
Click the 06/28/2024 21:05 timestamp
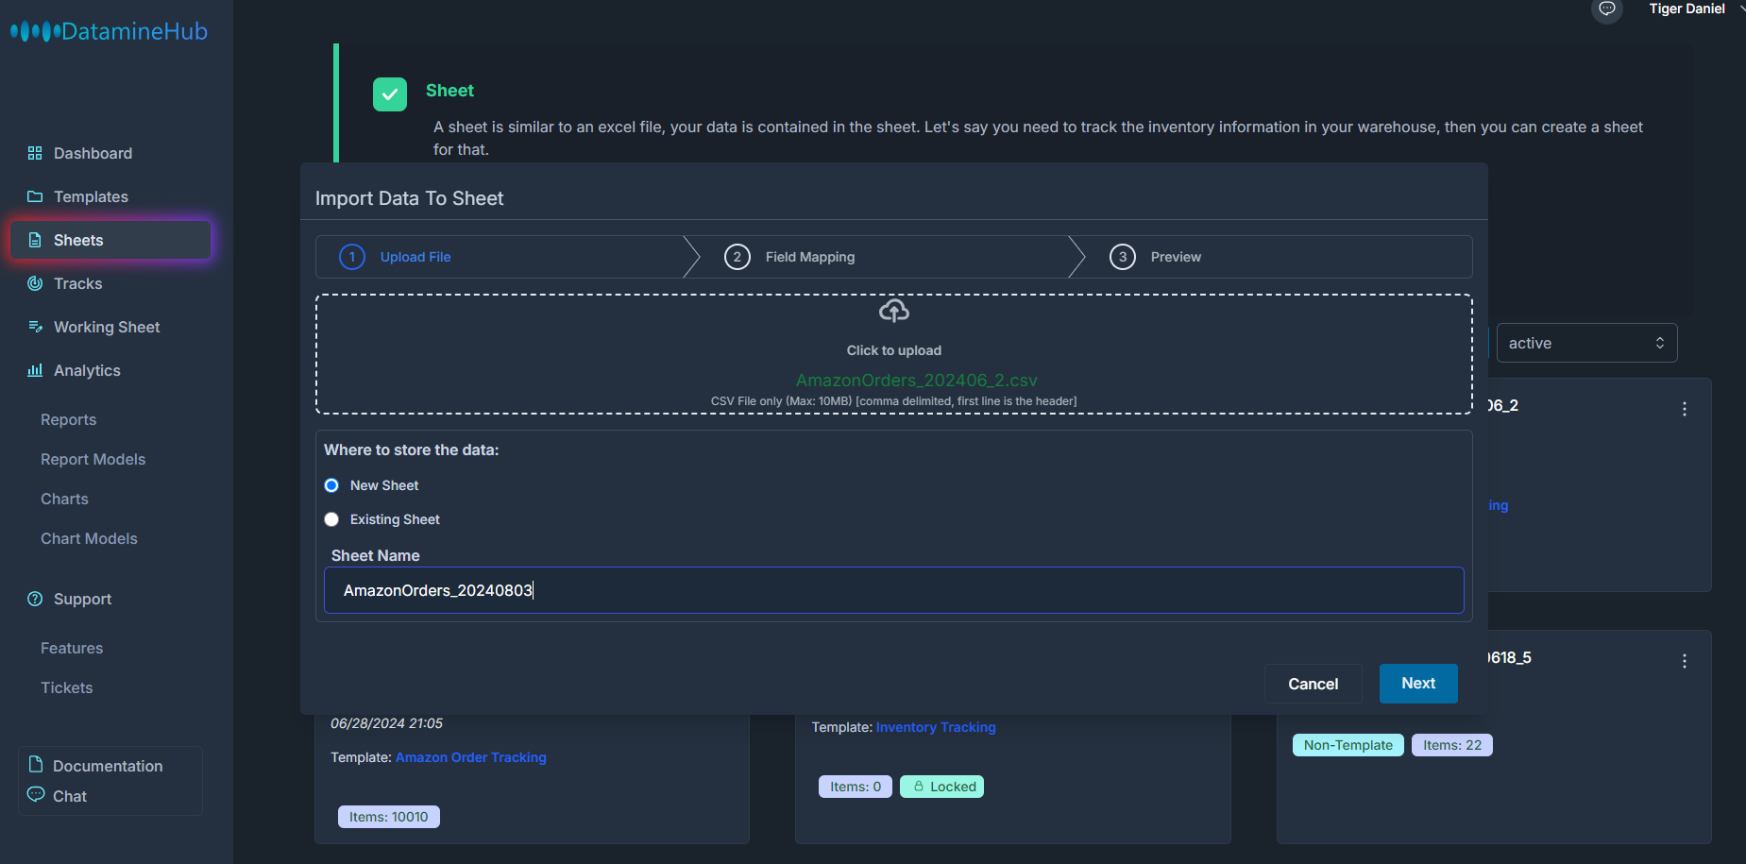point(386,723)
